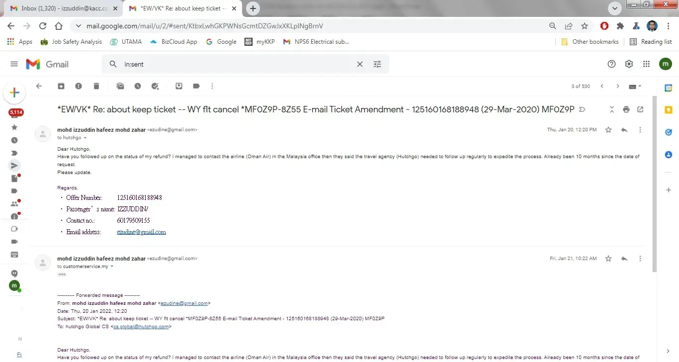
Task: Open the Other bookmarks folder
Action: (590, 42)
